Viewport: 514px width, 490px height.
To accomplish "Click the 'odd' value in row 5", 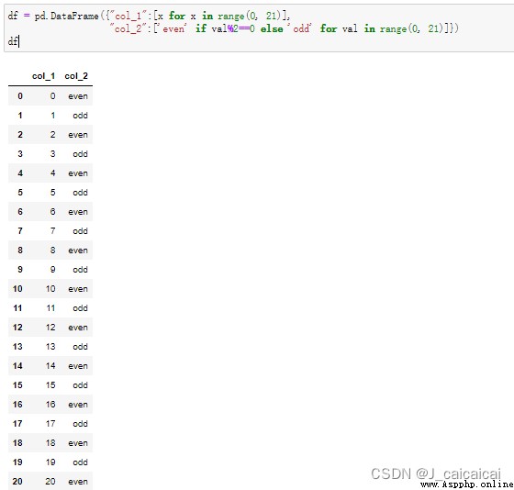I will [81, 193].
